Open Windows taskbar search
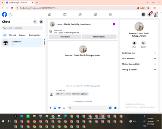Viewport: 162px width, 129px height. tap(9, 121)
